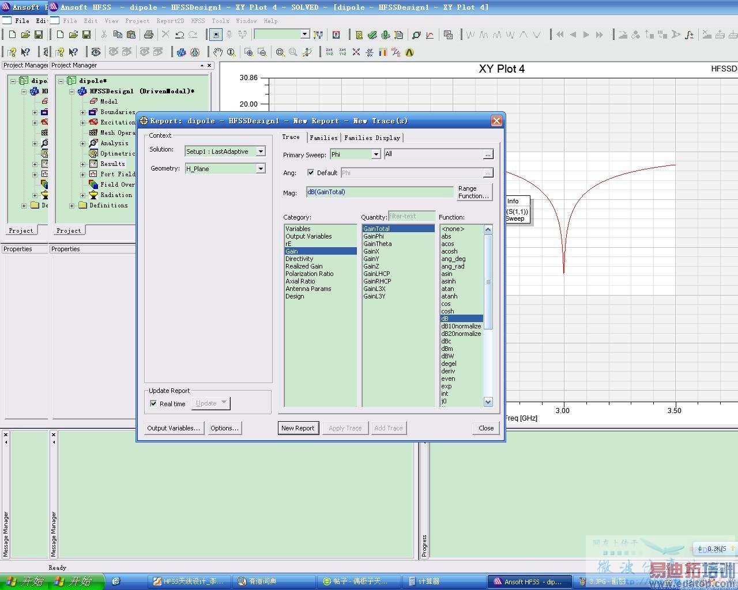Click the Quantity filter-text input field
The height and width of the screenshot is (590, 738).
pyautogui.click(x=412, y=217)
